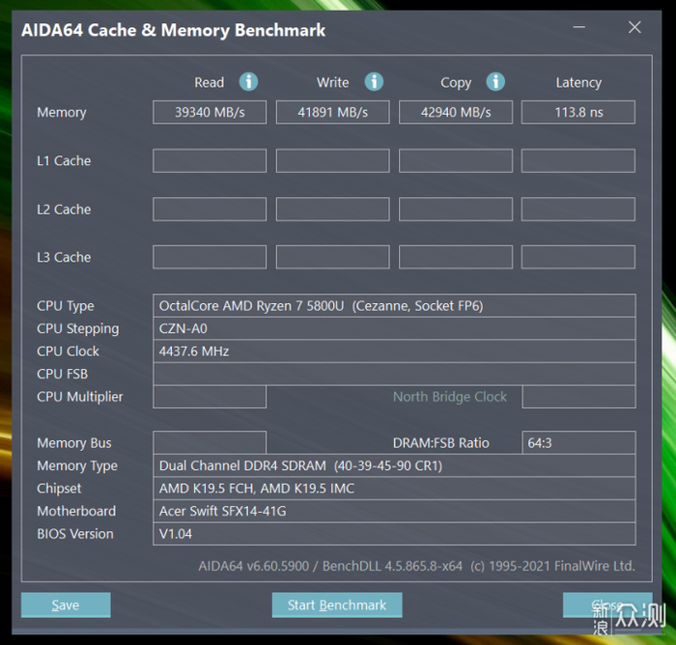Click the L1 Cache Copy field
This screenshot has height=645, width=676.
coord(456,160)
